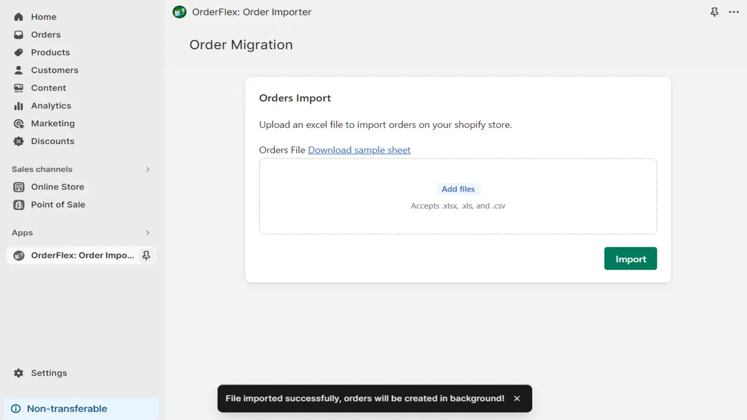Click the Products tag icon
Screen dimensions: 747x420
click(19, 52)
